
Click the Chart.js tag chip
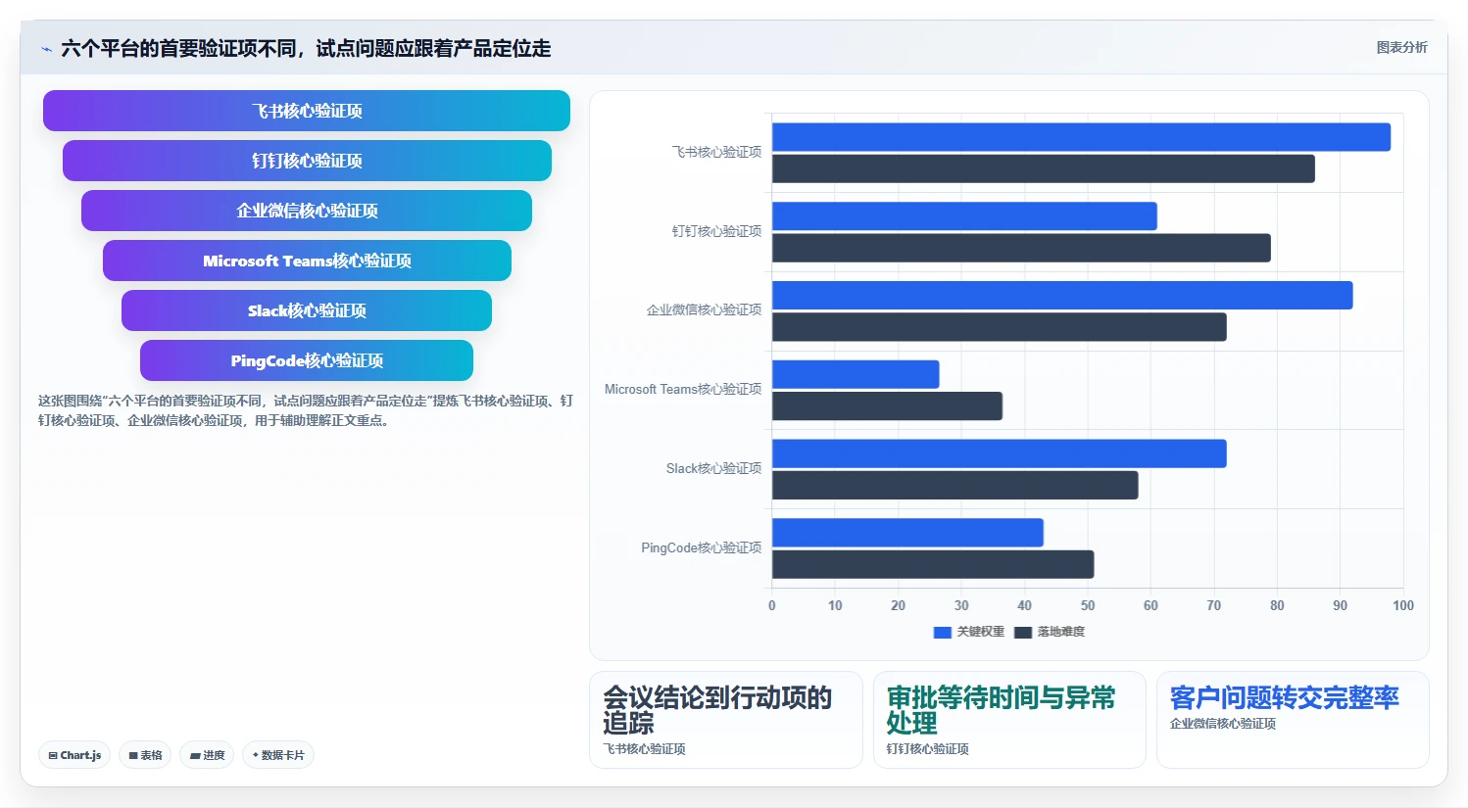coord(74,755)
